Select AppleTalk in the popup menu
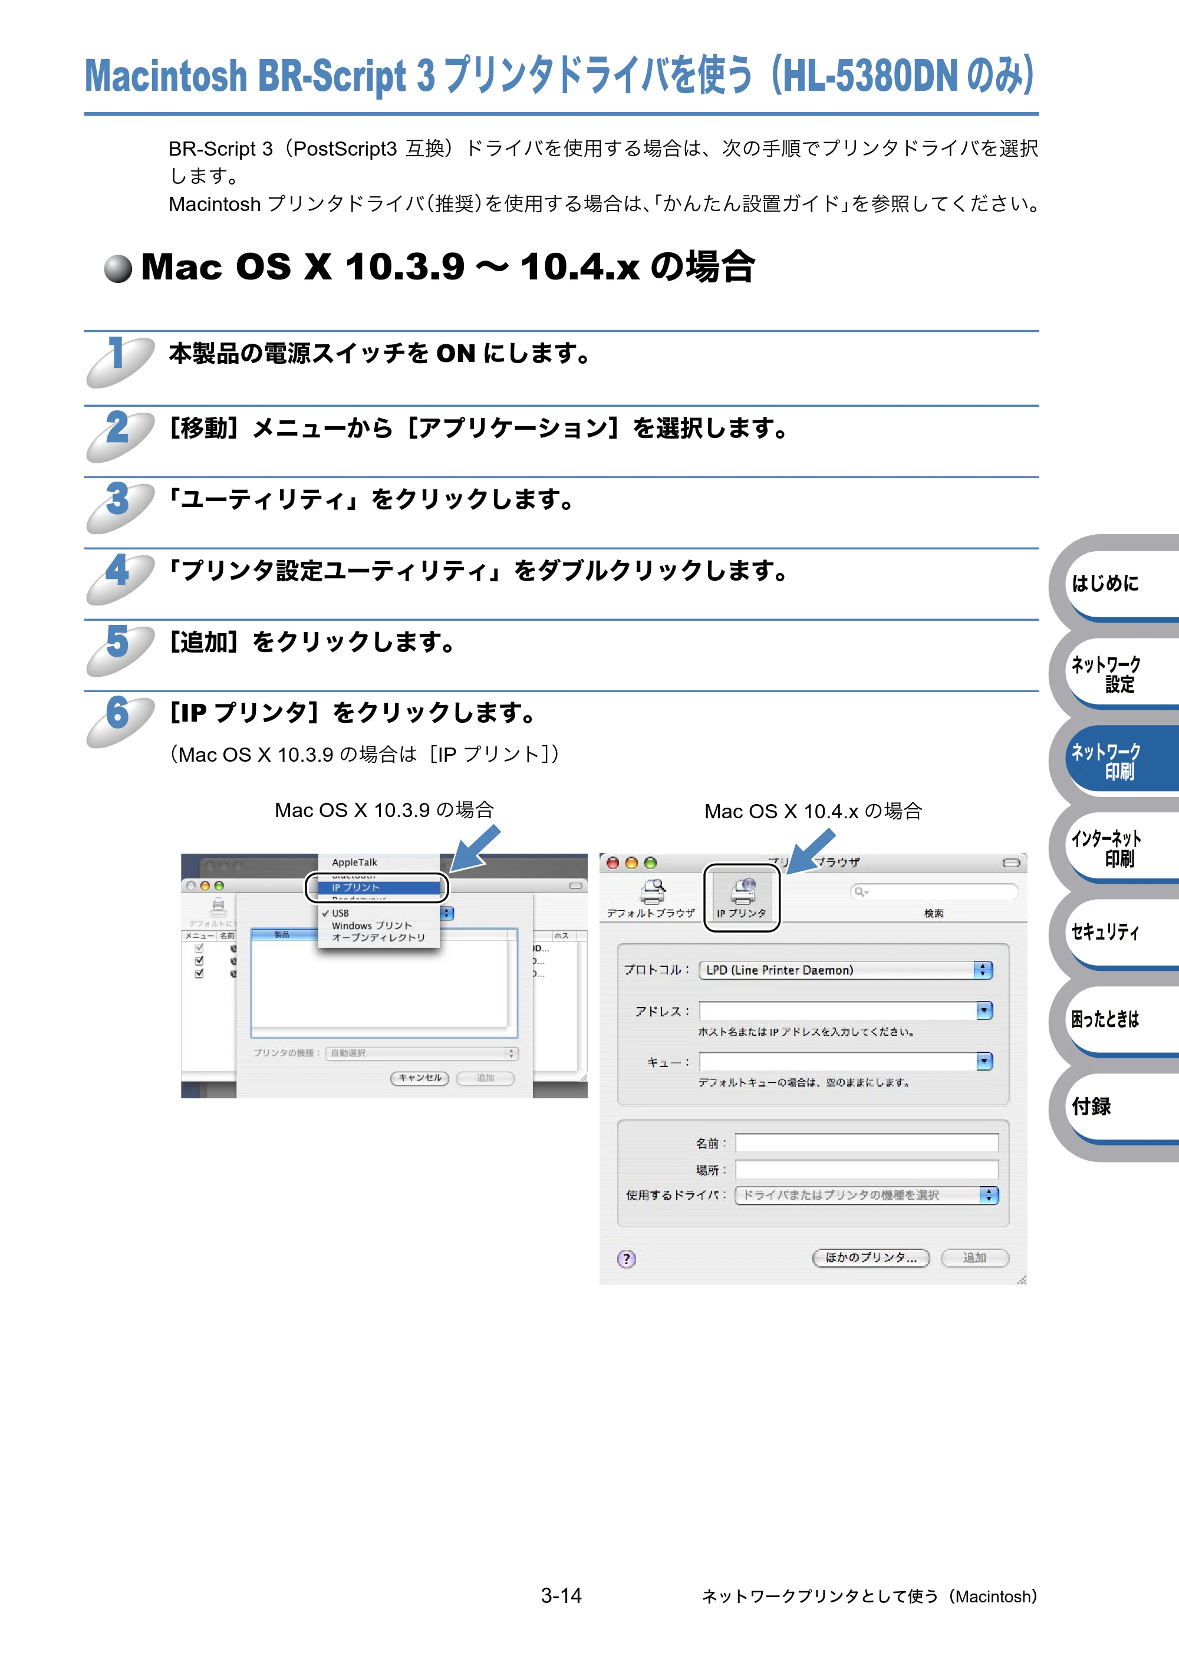1179x1669 pixels. pyautogui.click(x=378, y=862)
